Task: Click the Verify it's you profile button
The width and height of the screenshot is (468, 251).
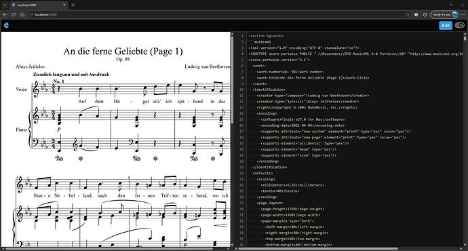Action: tap(444, 15)
